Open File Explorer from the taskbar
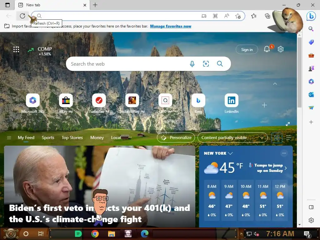 [x=112, y=234]
